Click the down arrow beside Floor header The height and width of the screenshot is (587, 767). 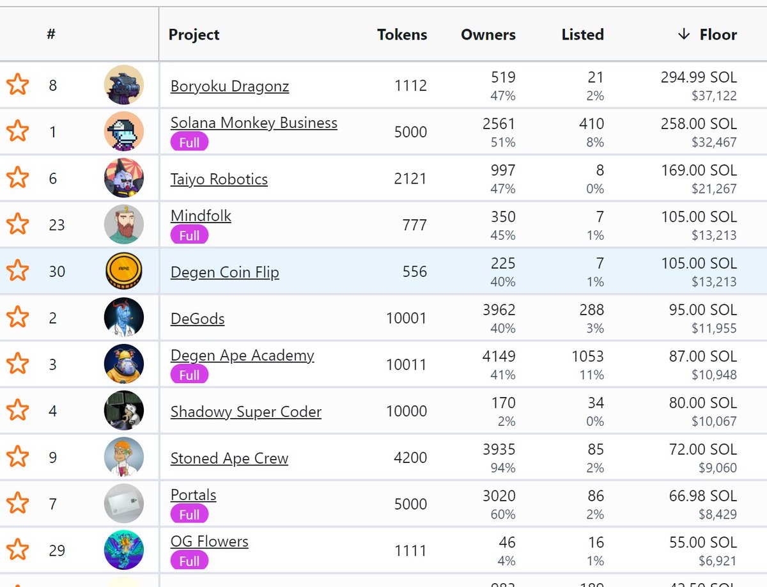684,35
